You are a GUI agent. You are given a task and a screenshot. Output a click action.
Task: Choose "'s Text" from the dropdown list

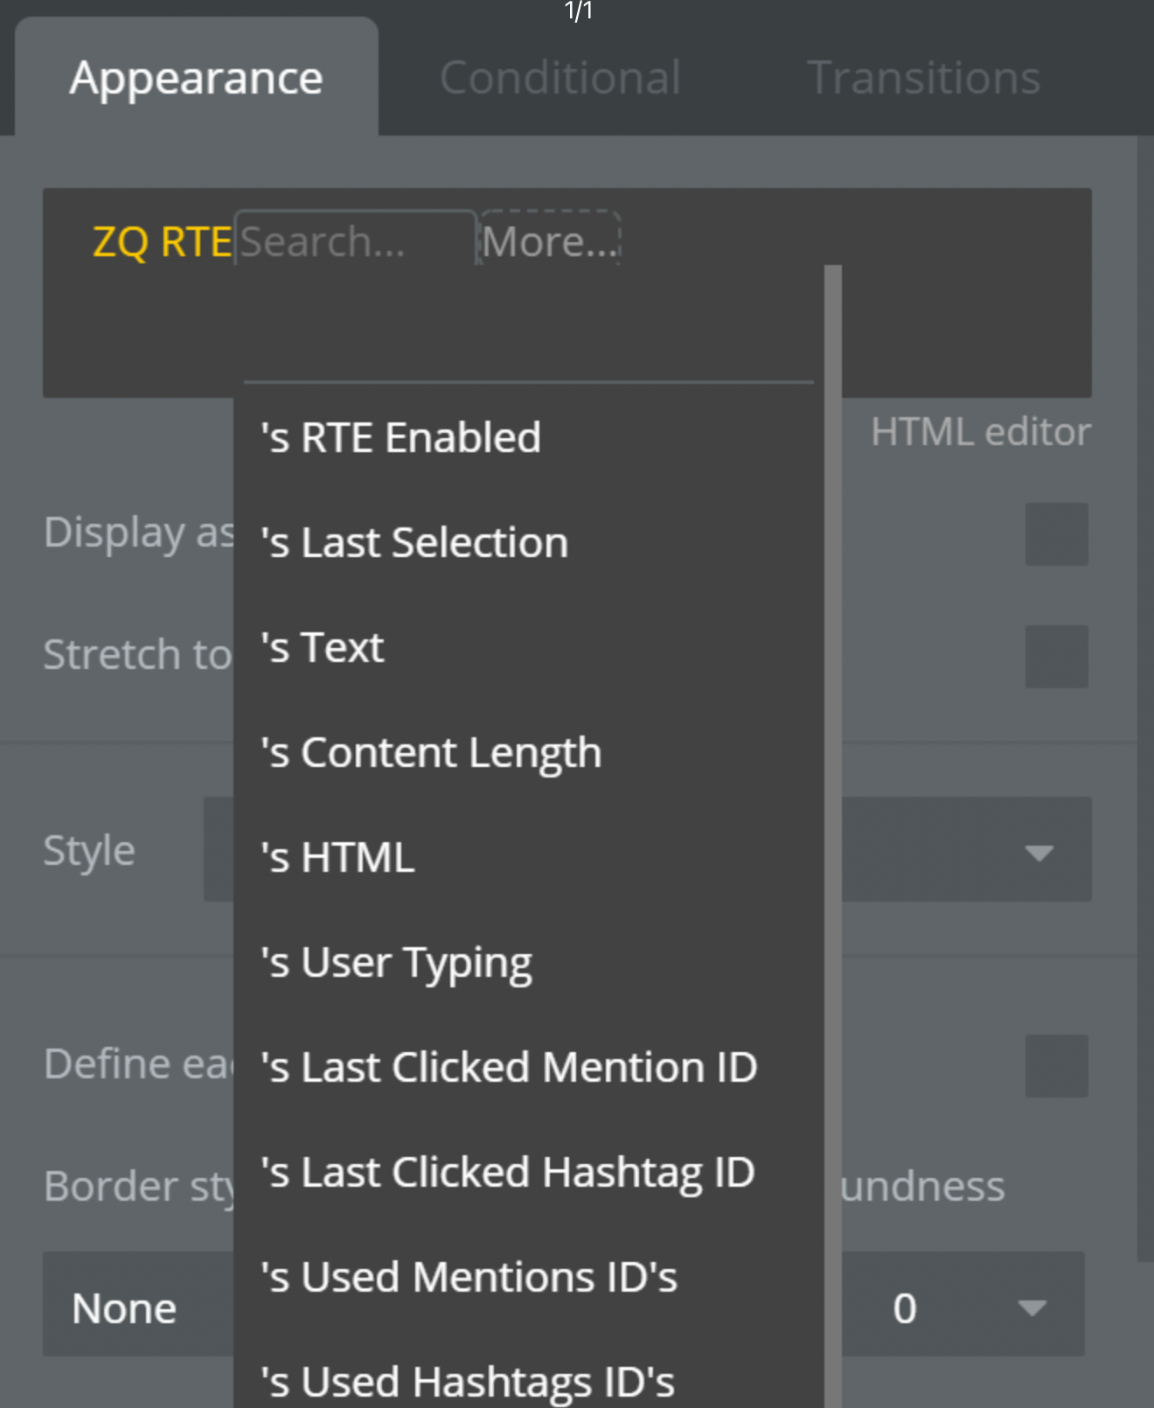(320, 647)
